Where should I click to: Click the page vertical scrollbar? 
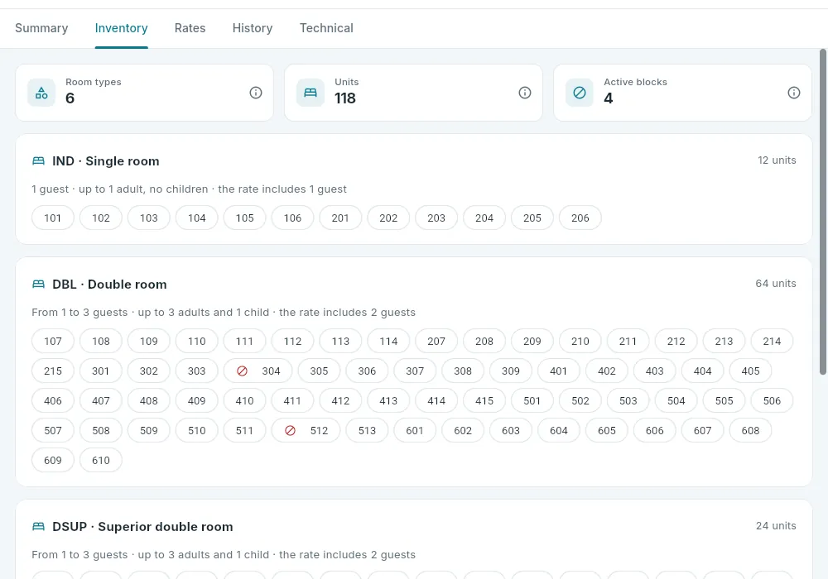(x=823, y=212)
